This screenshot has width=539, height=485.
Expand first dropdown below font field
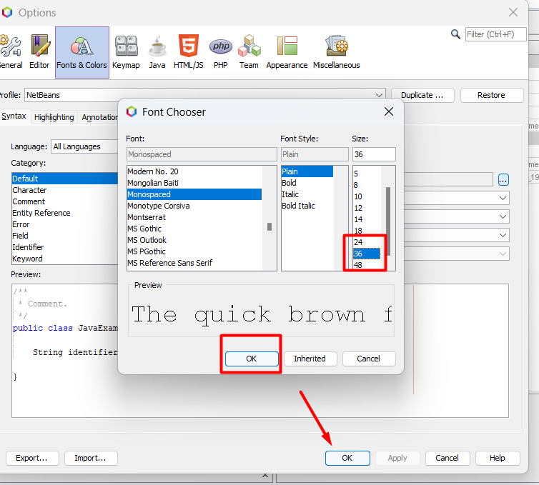(x=503, y=198)
